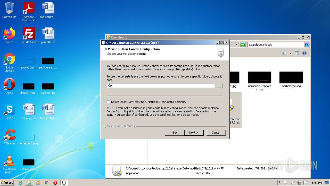Select politicsc.jpg desktop file
Screen dimensions: 330x186
48,89
